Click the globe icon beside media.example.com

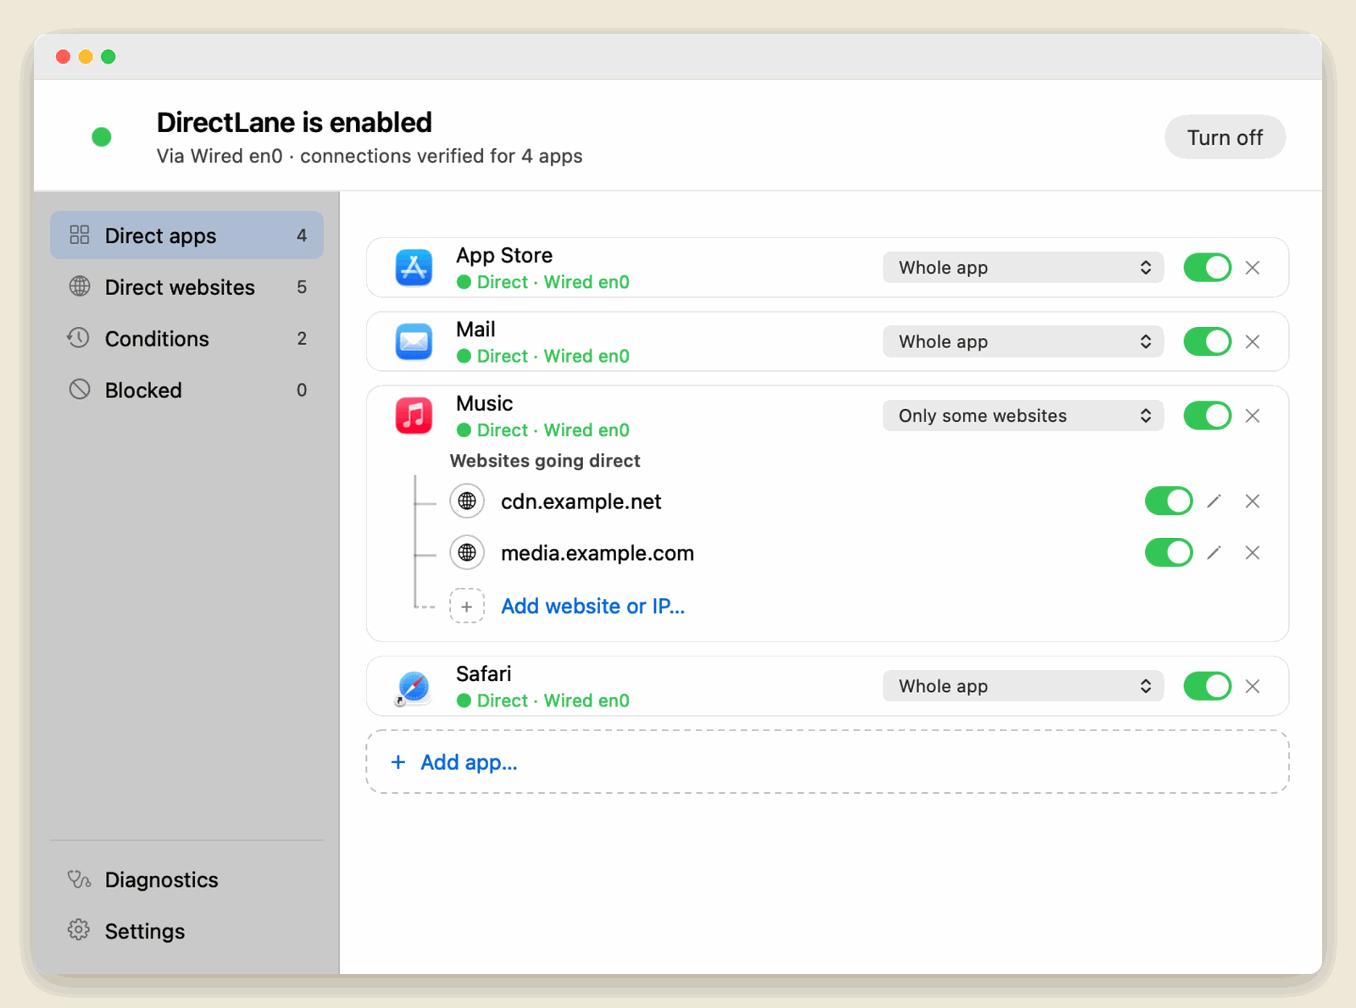point(467,553)
